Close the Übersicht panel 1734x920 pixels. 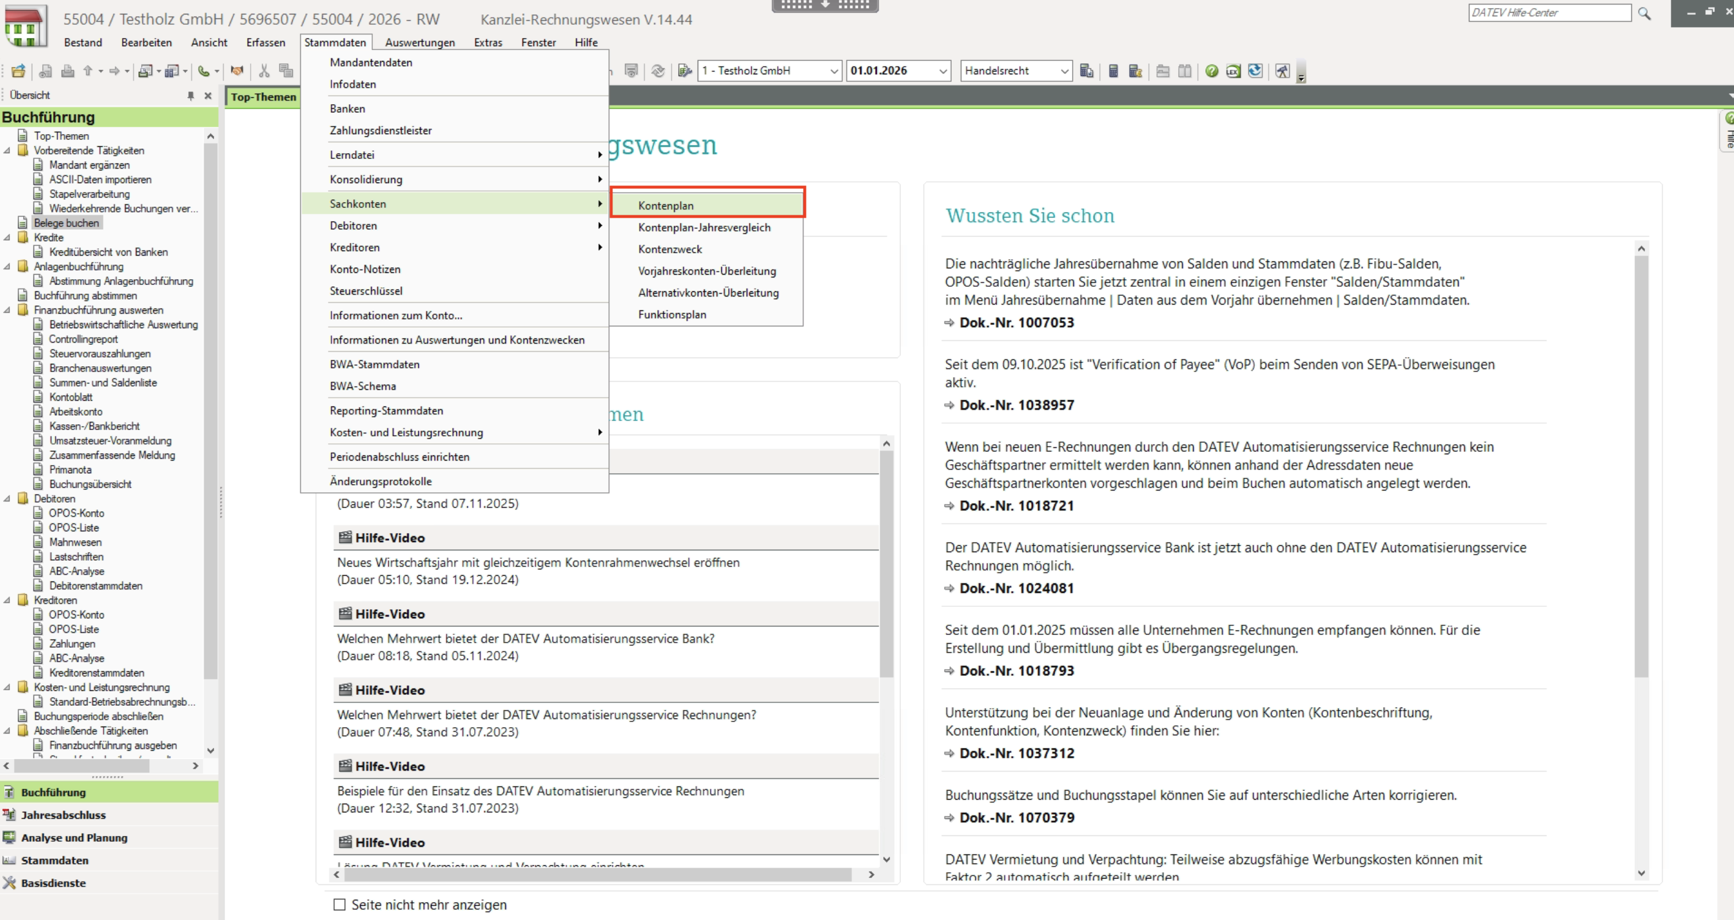(x=208, y=96)
